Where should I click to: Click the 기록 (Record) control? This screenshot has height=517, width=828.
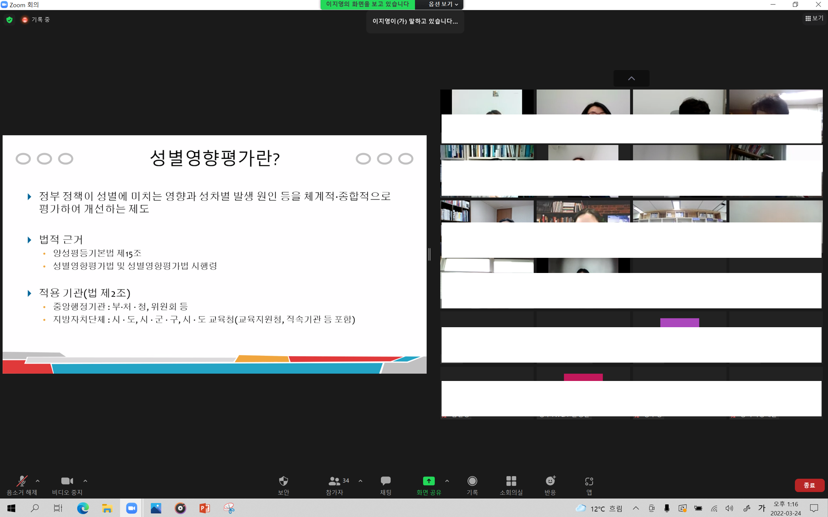(x=472, y=484)
